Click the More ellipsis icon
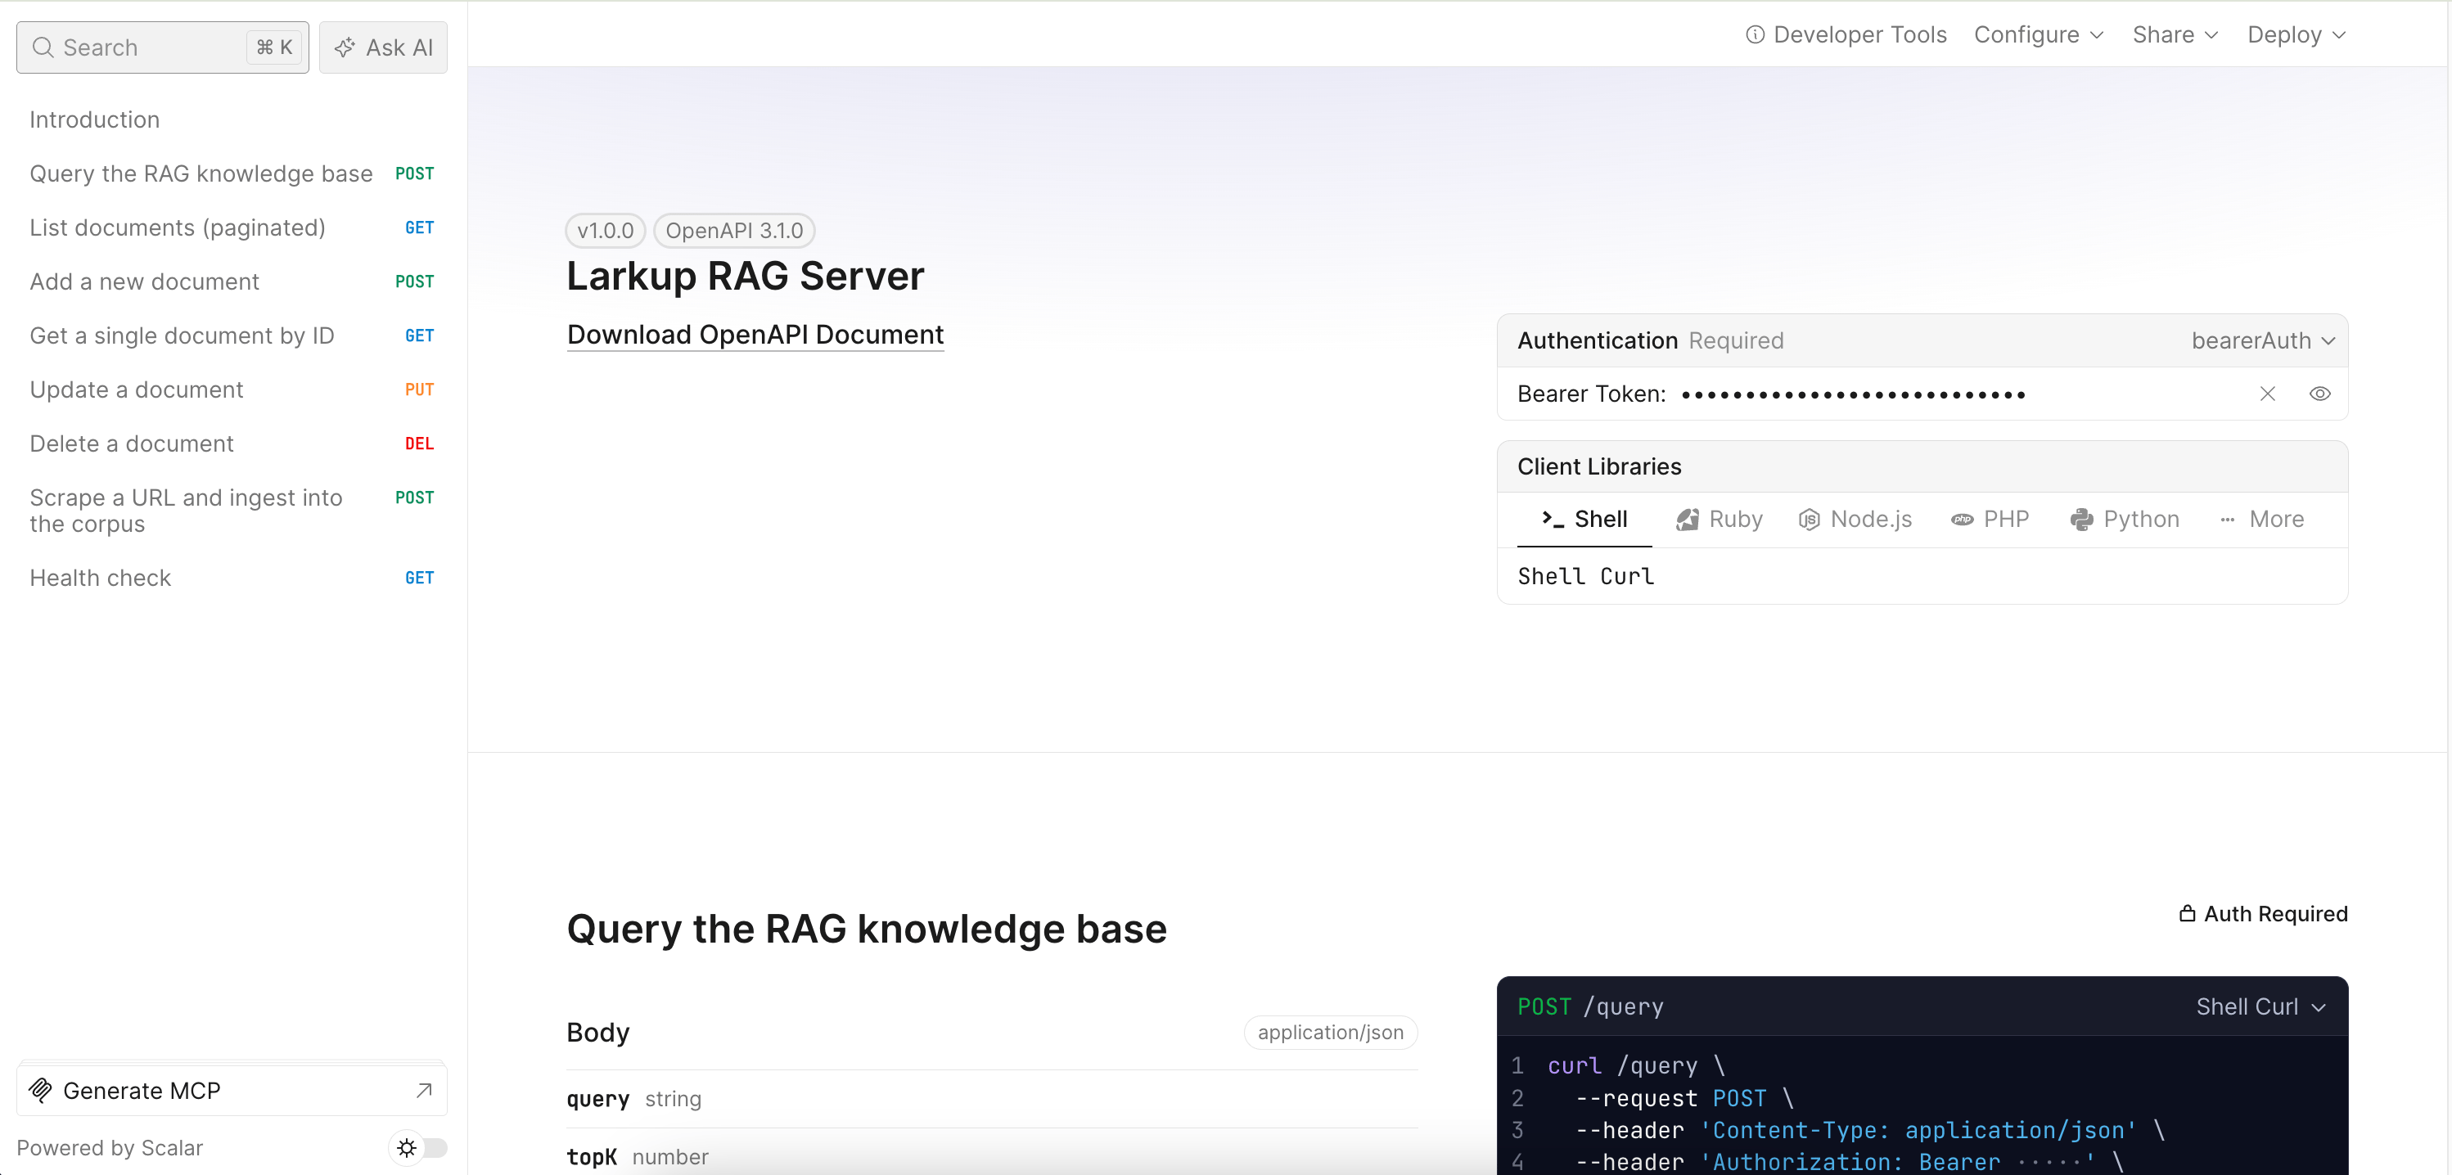 click(x=2228, y=520)
